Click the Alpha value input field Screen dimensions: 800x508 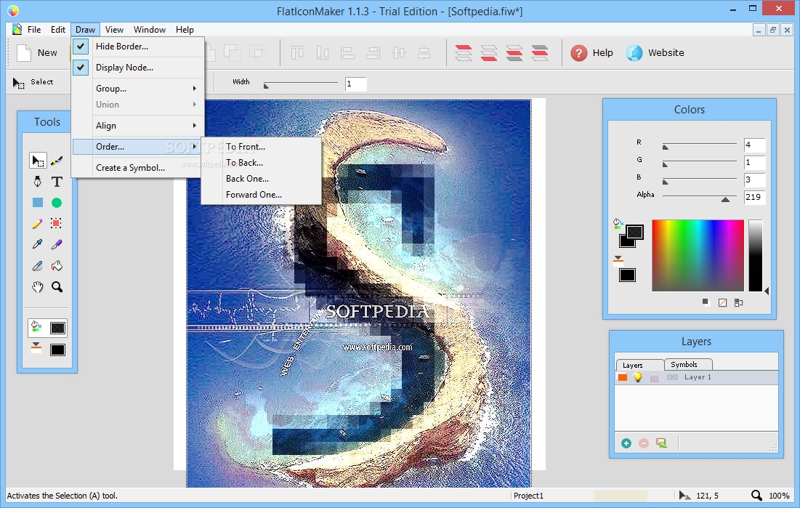(754, 197)
